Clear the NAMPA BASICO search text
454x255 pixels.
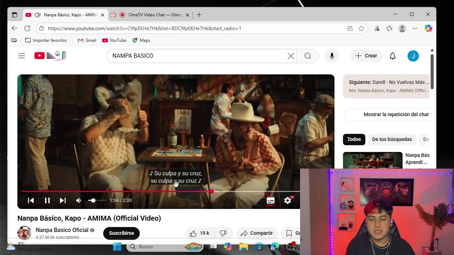point(290,56)
